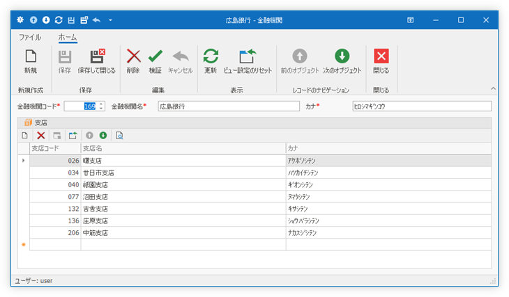The image size is (509, 297).
Task: Click reset view icon in 支店 toolbar
Action: pyautogui.click(x=73, y=136)
